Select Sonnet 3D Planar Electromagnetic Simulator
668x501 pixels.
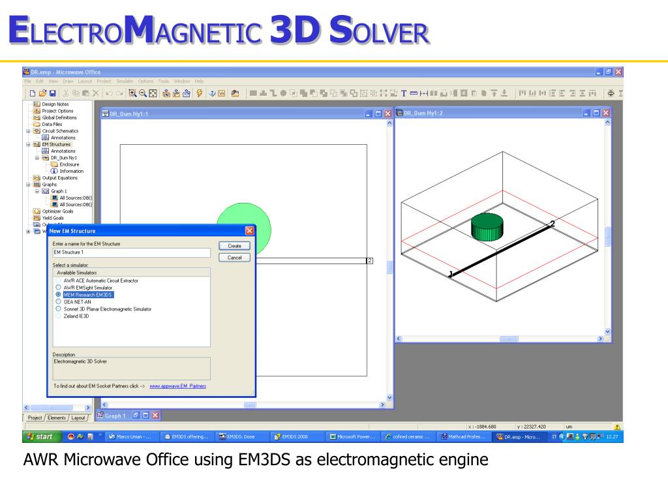58,309
